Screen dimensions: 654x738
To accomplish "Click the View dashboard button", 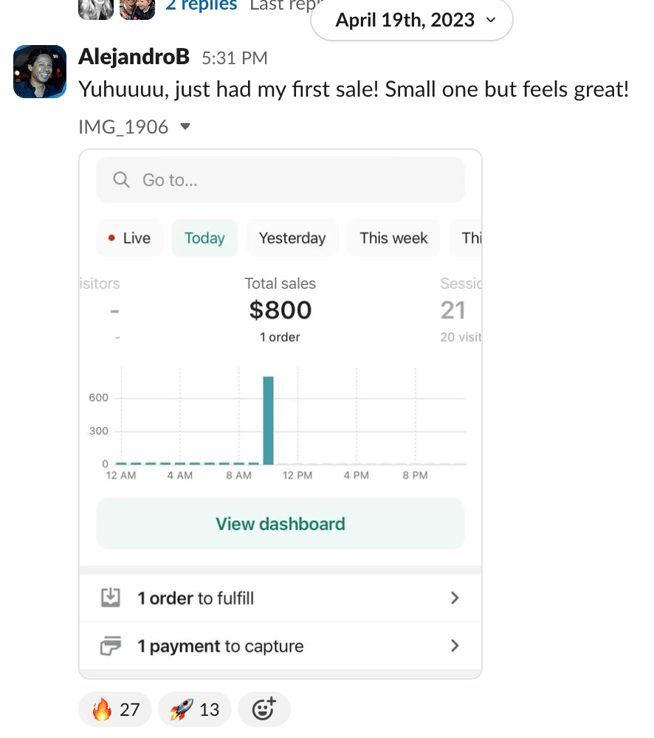I will [x=280, y=524].
